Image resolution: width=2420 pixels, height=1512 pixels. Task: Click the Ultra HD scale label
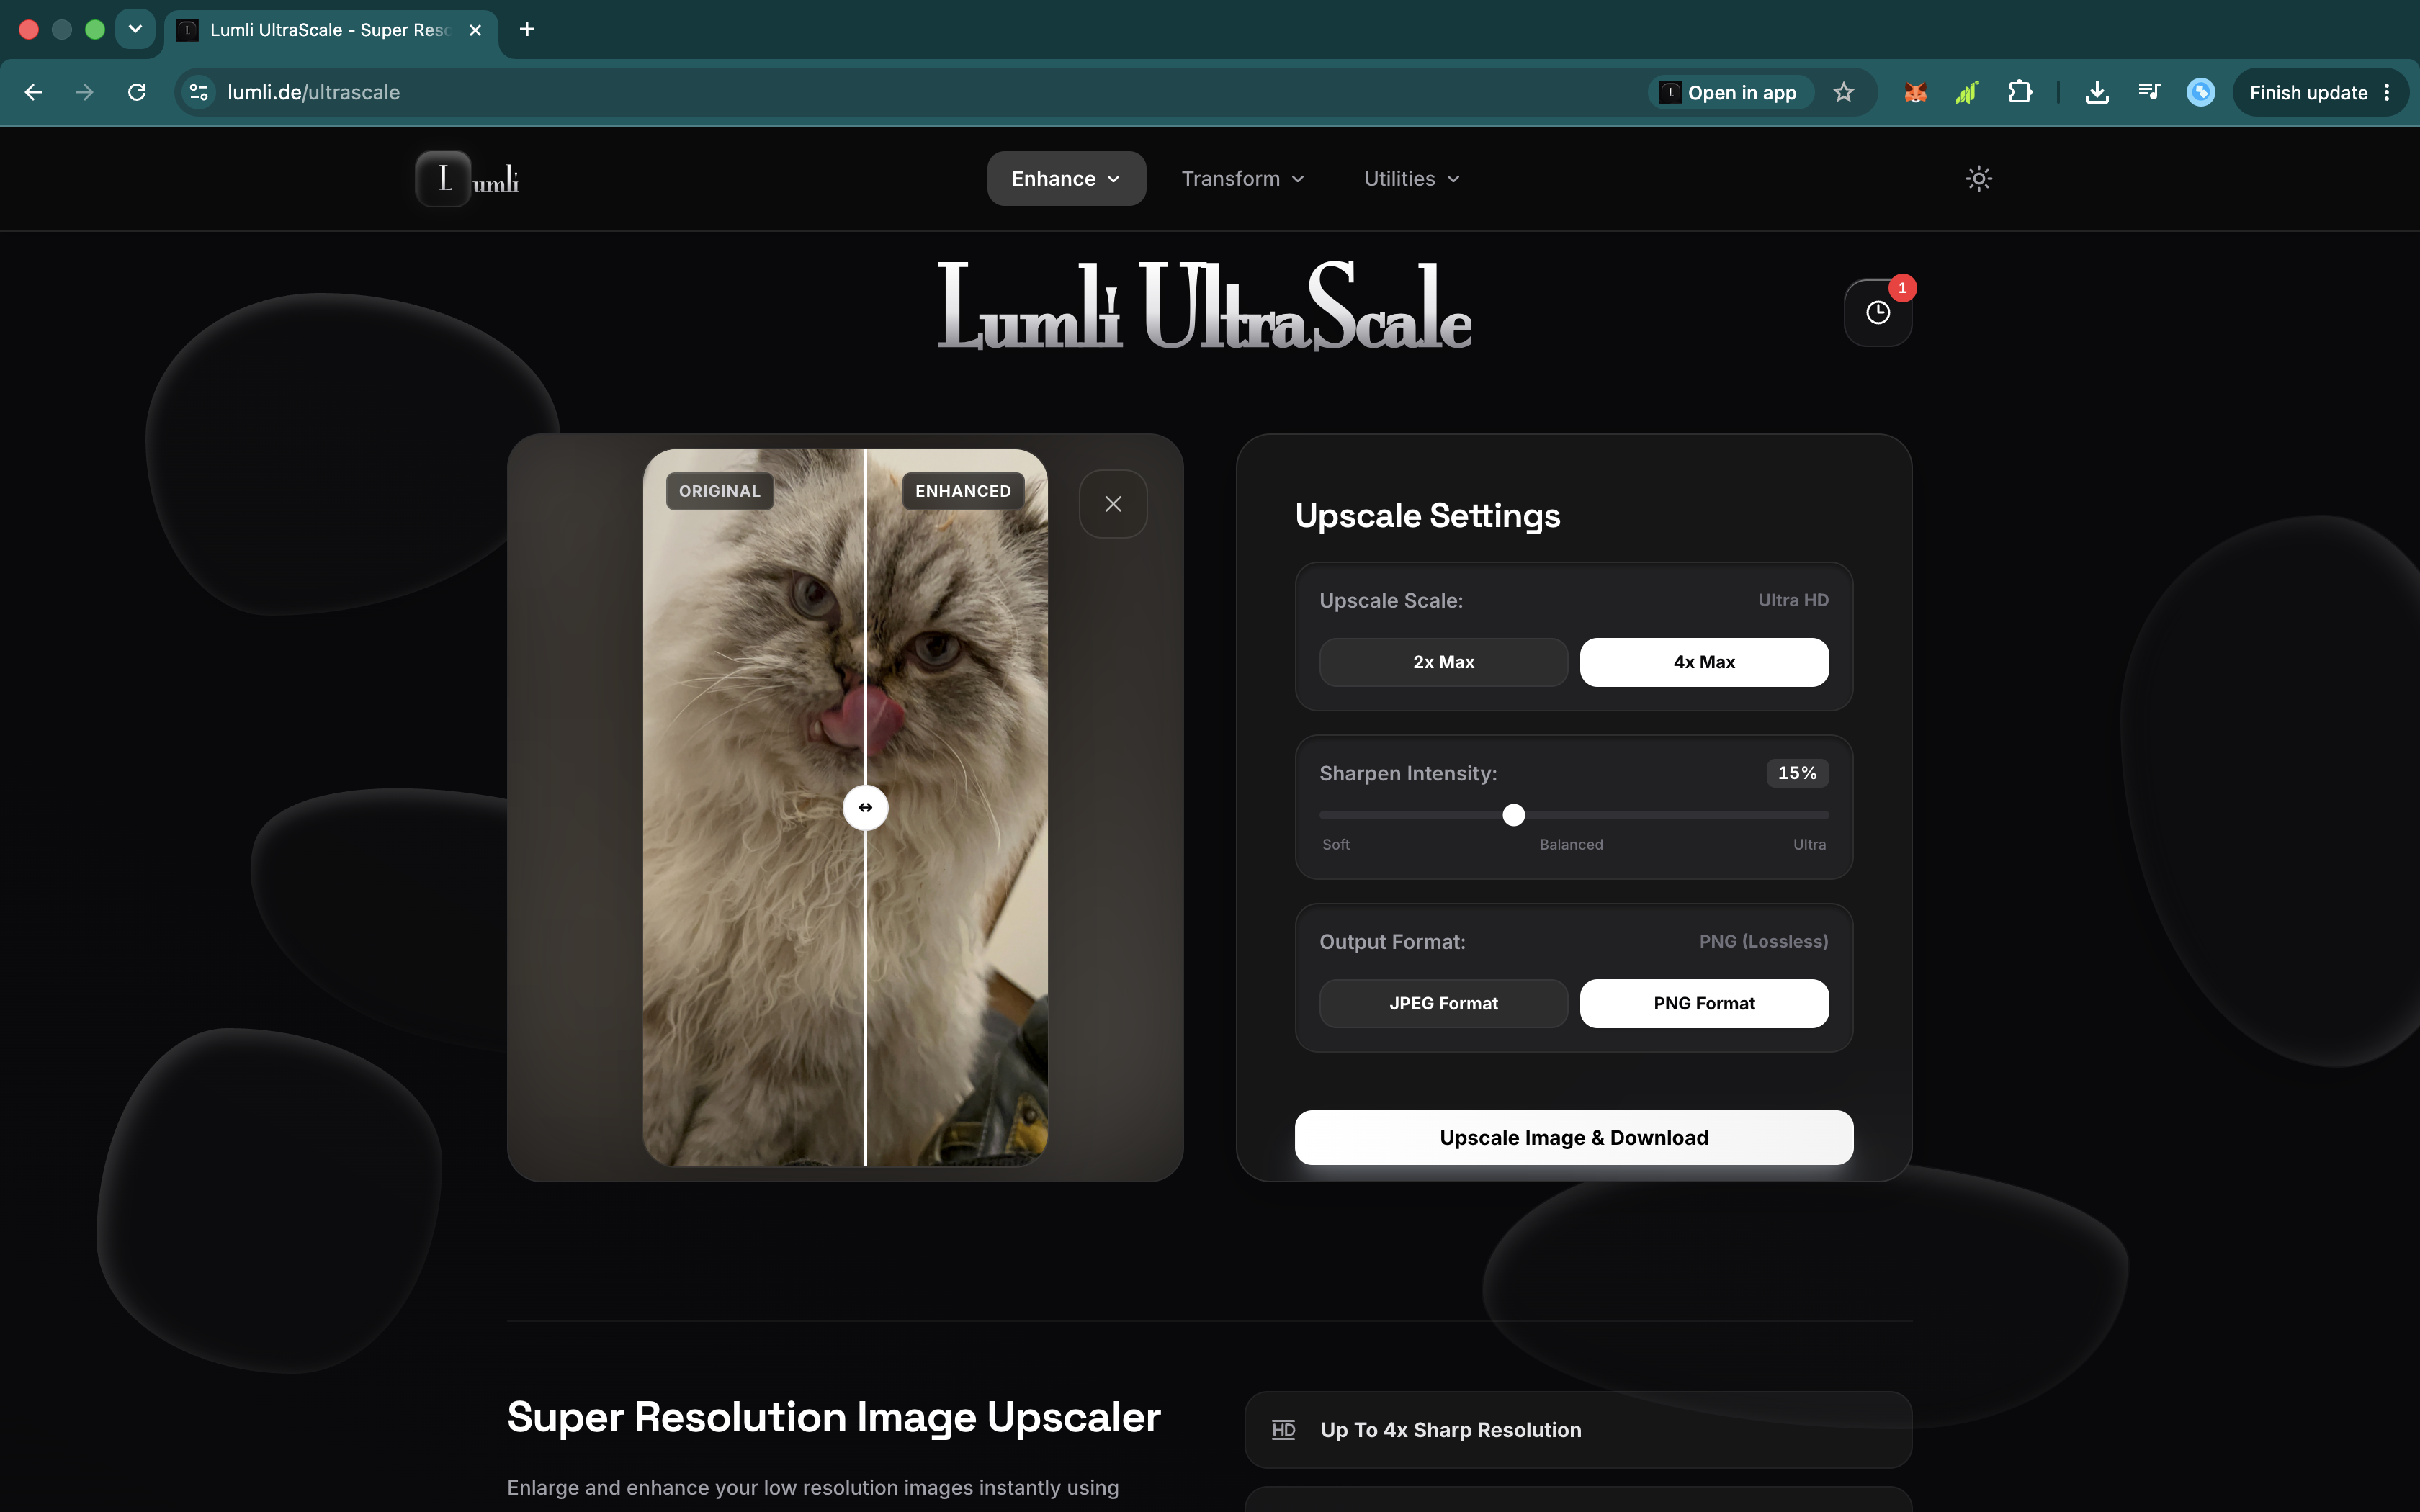click(1793, 600)
